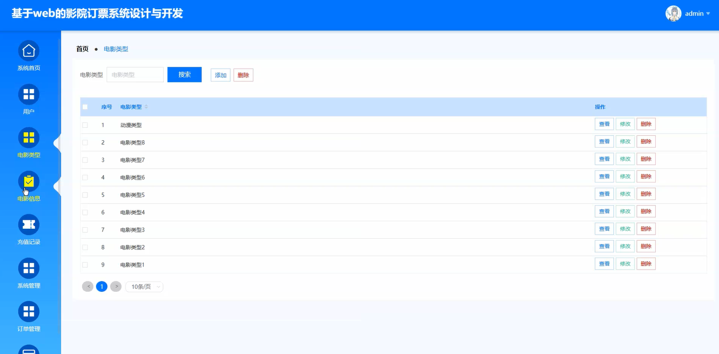Click 查看 for 电影类型5
Image resolution: width=719 pixels, height=354 pixels.
[604, 194]
